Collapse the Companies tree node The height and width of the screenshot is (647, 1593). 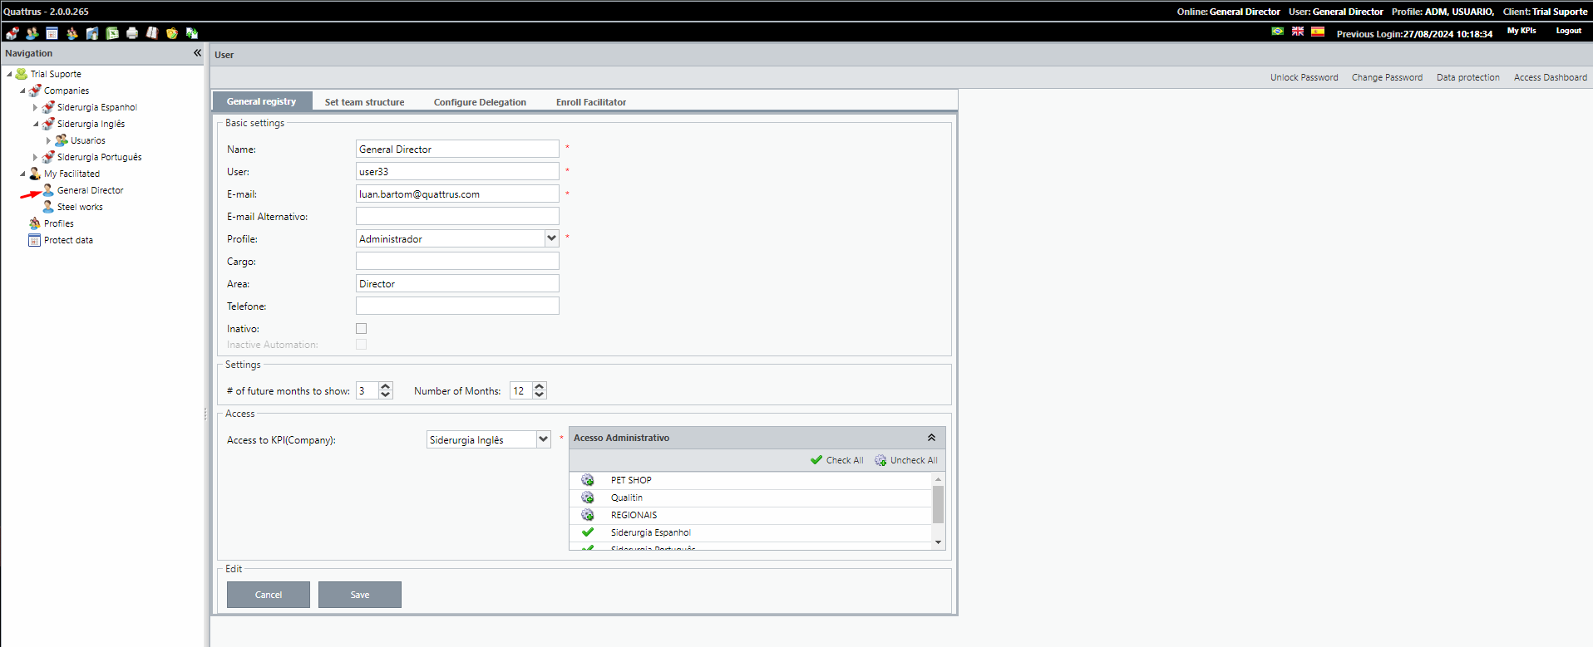tap(22, 91)
